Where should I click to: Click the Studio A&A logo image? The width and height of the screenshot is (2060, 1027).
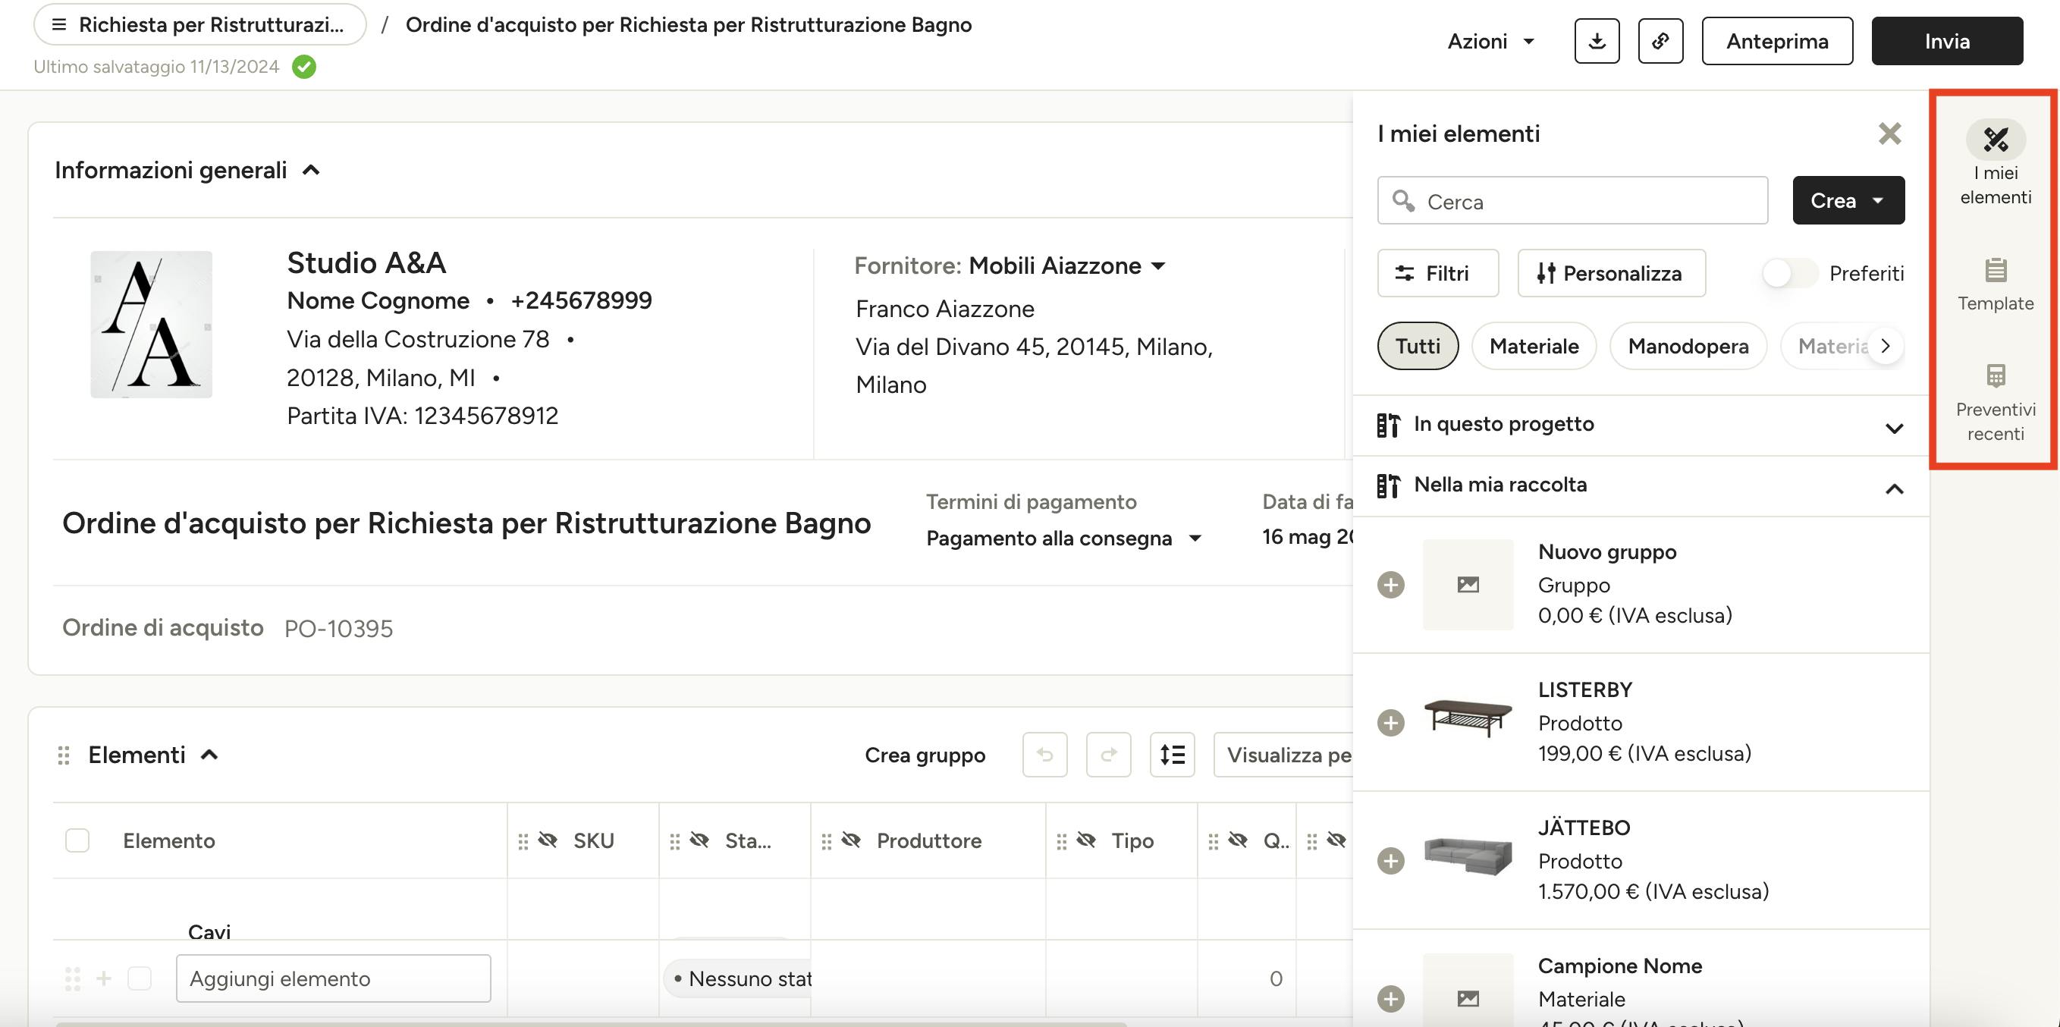tap(151, 324)
